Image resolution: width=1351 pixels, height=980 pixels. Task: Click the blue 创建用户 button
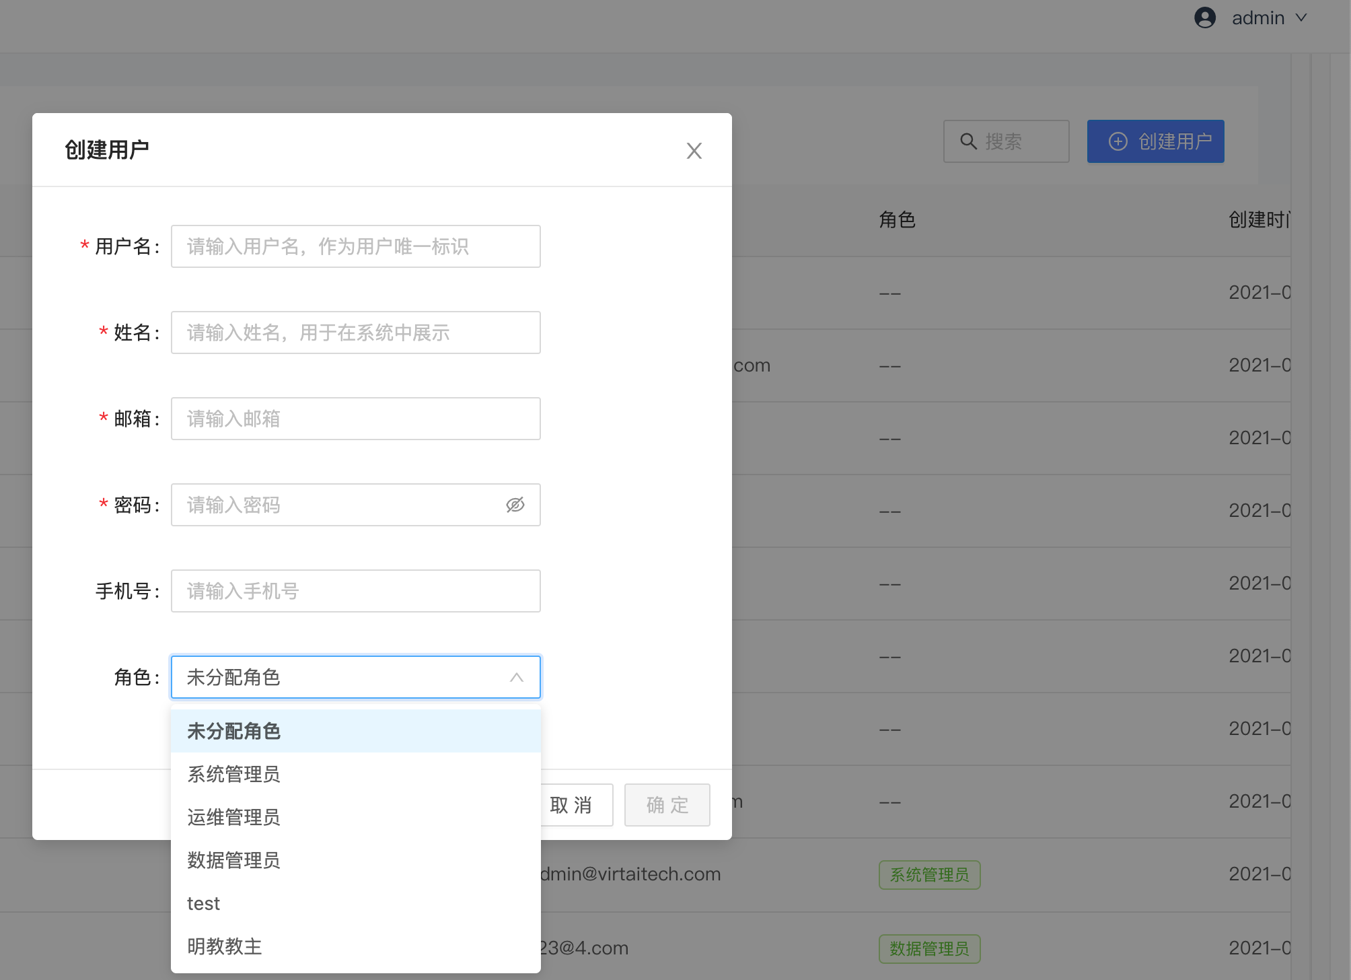click(1156, 141)
